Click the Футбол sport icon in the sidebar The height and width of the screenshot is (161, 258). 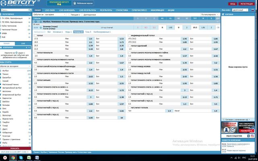[x=1, y=70]
